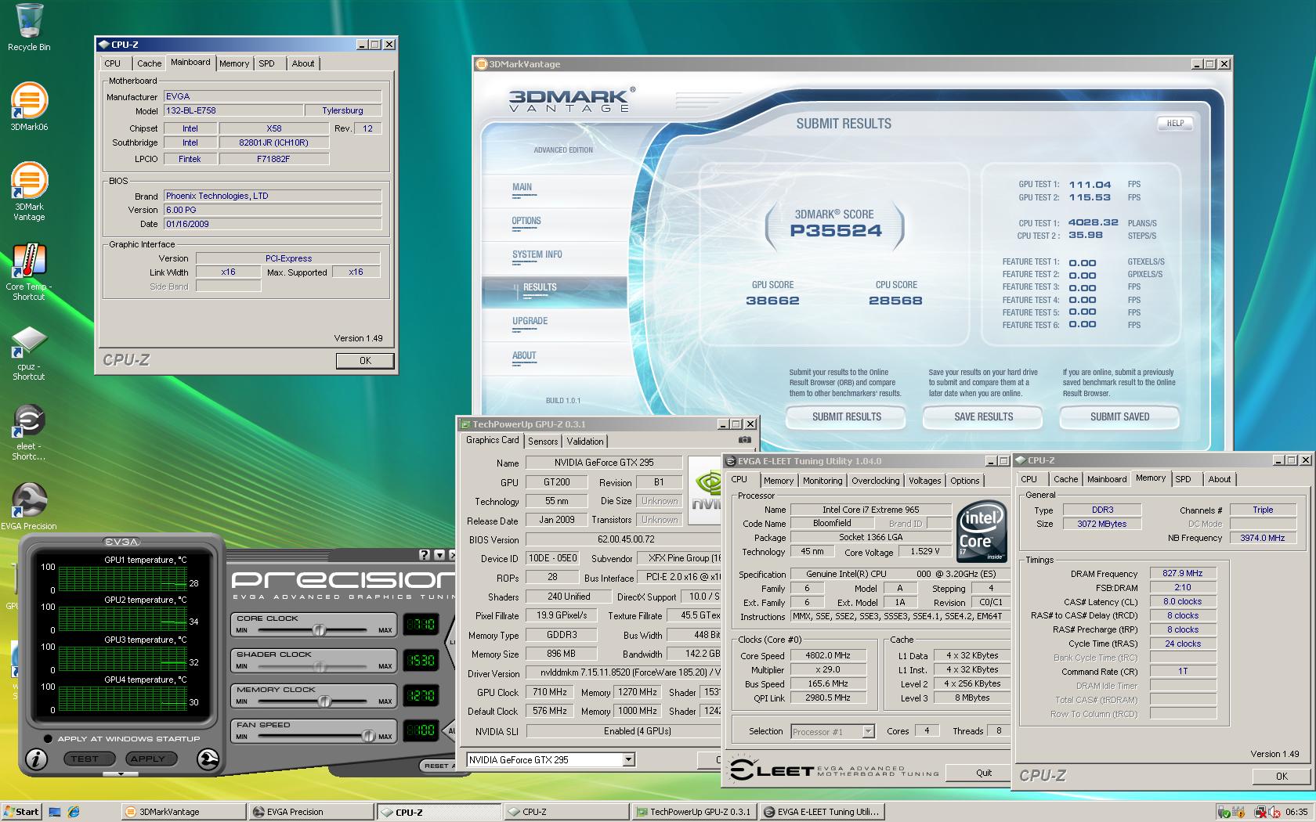Image resolution: width=1316 pixels, height=822 pixels.
Task: Click the Windows Start button
Action: coord(21,812)
